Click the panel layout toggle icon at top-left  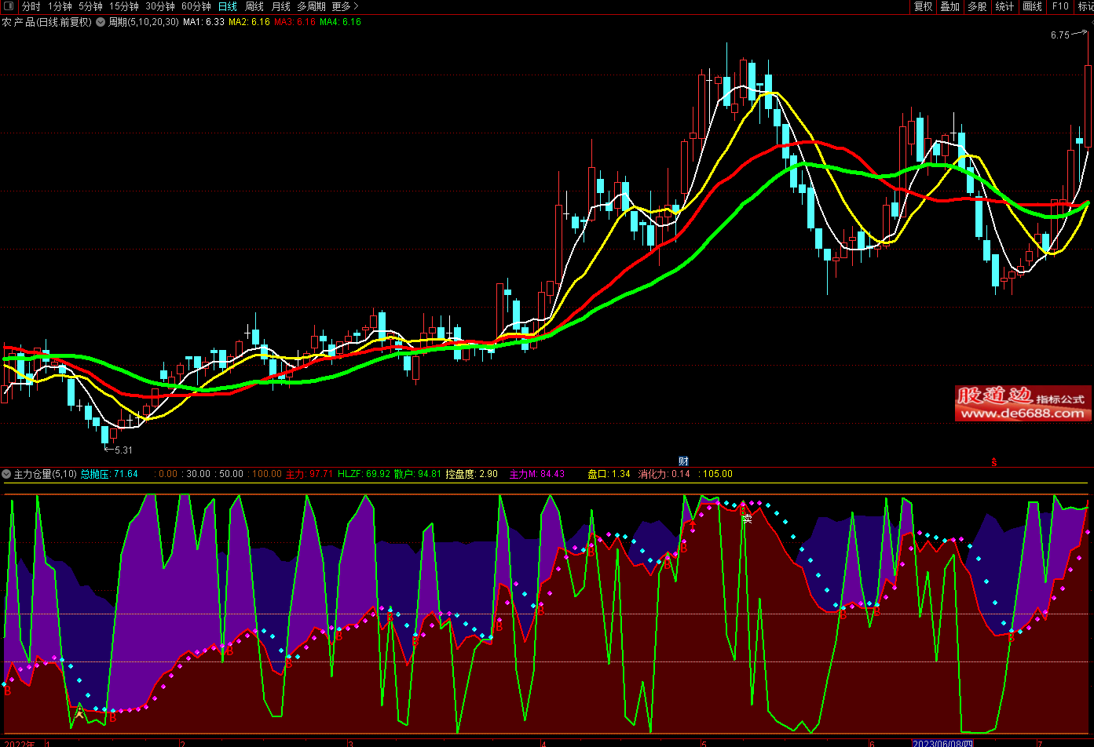click(8, 6)
